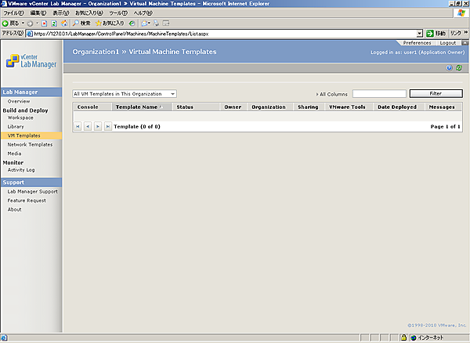The height and width of the screenshot is (343, 470).
Task: Open the Edit menu (編集)
Action: coord(38,13)
